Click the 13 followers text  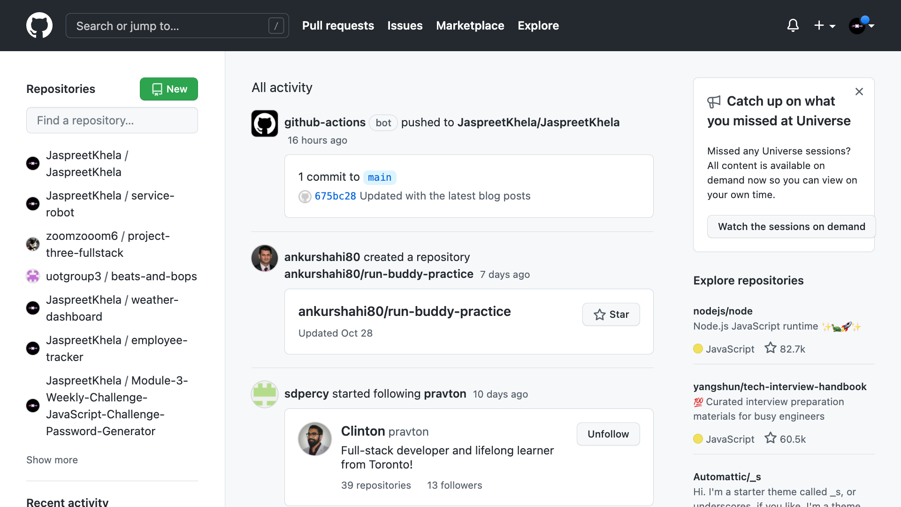(x=454, y=485)
